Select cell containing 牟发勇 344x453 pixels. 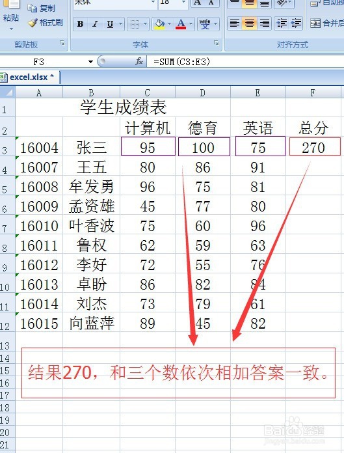(x=91, y=186)
